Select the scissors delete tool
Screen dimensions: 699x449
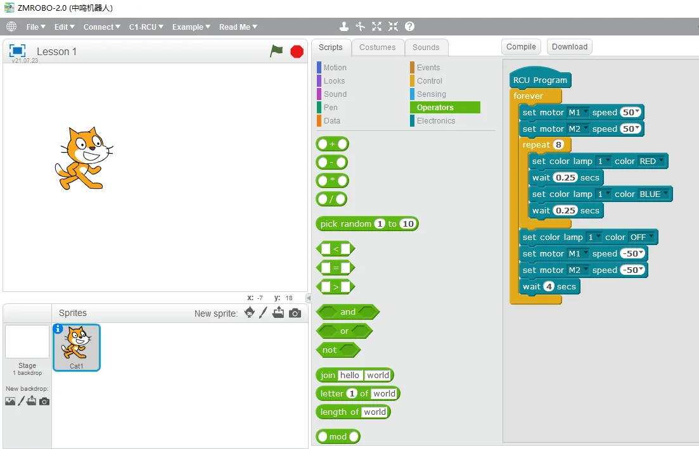click(x=361, y=27)
